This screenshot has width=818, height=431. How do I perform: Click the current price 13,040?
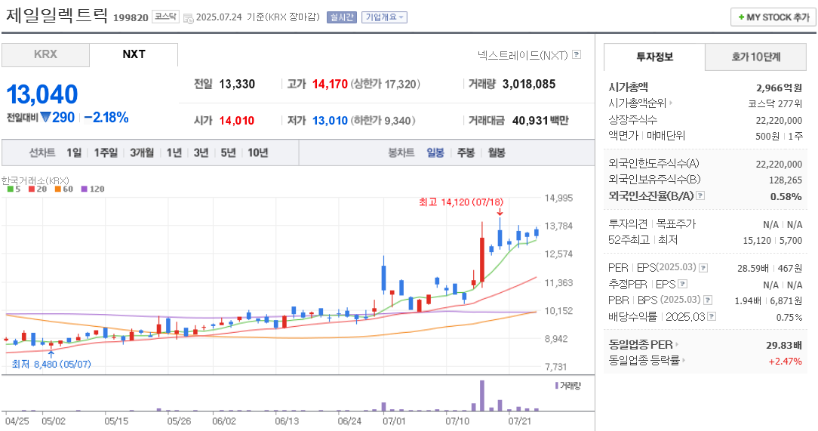pos(42,94)
